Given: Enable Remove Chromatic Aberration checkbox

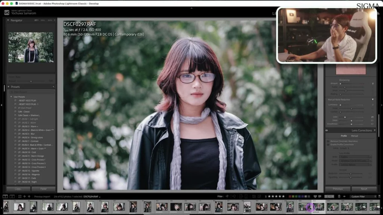Looking at the screenshot, I should click(x=328, y=141).
